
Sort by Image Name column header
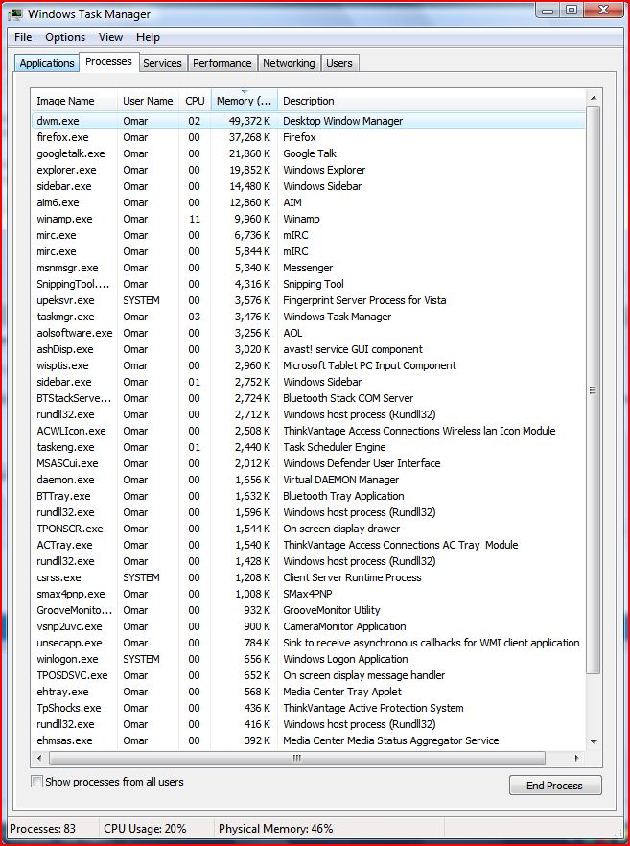[74, 101]
